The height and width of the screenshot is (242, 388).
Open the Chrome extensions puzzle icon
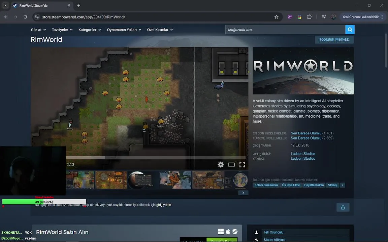tap(309, 17)
